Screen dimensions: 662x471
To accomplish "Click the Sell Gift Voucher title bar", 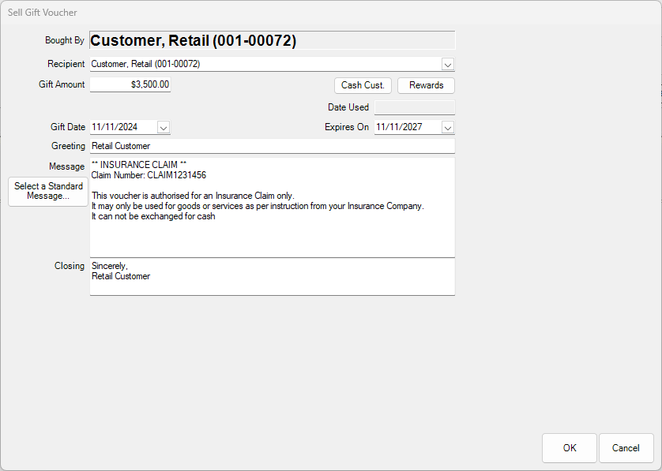I will [x=43, y=12].
